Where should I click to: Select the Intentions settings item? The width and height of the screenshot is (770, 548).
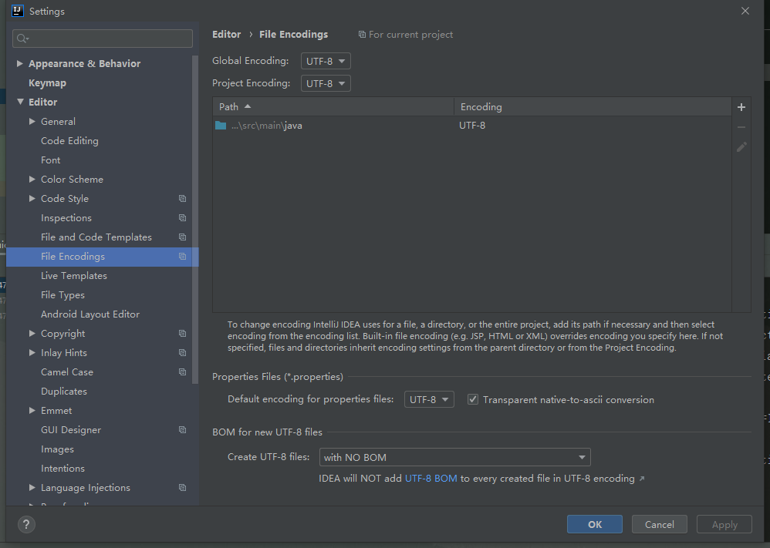tap(62, 468)
